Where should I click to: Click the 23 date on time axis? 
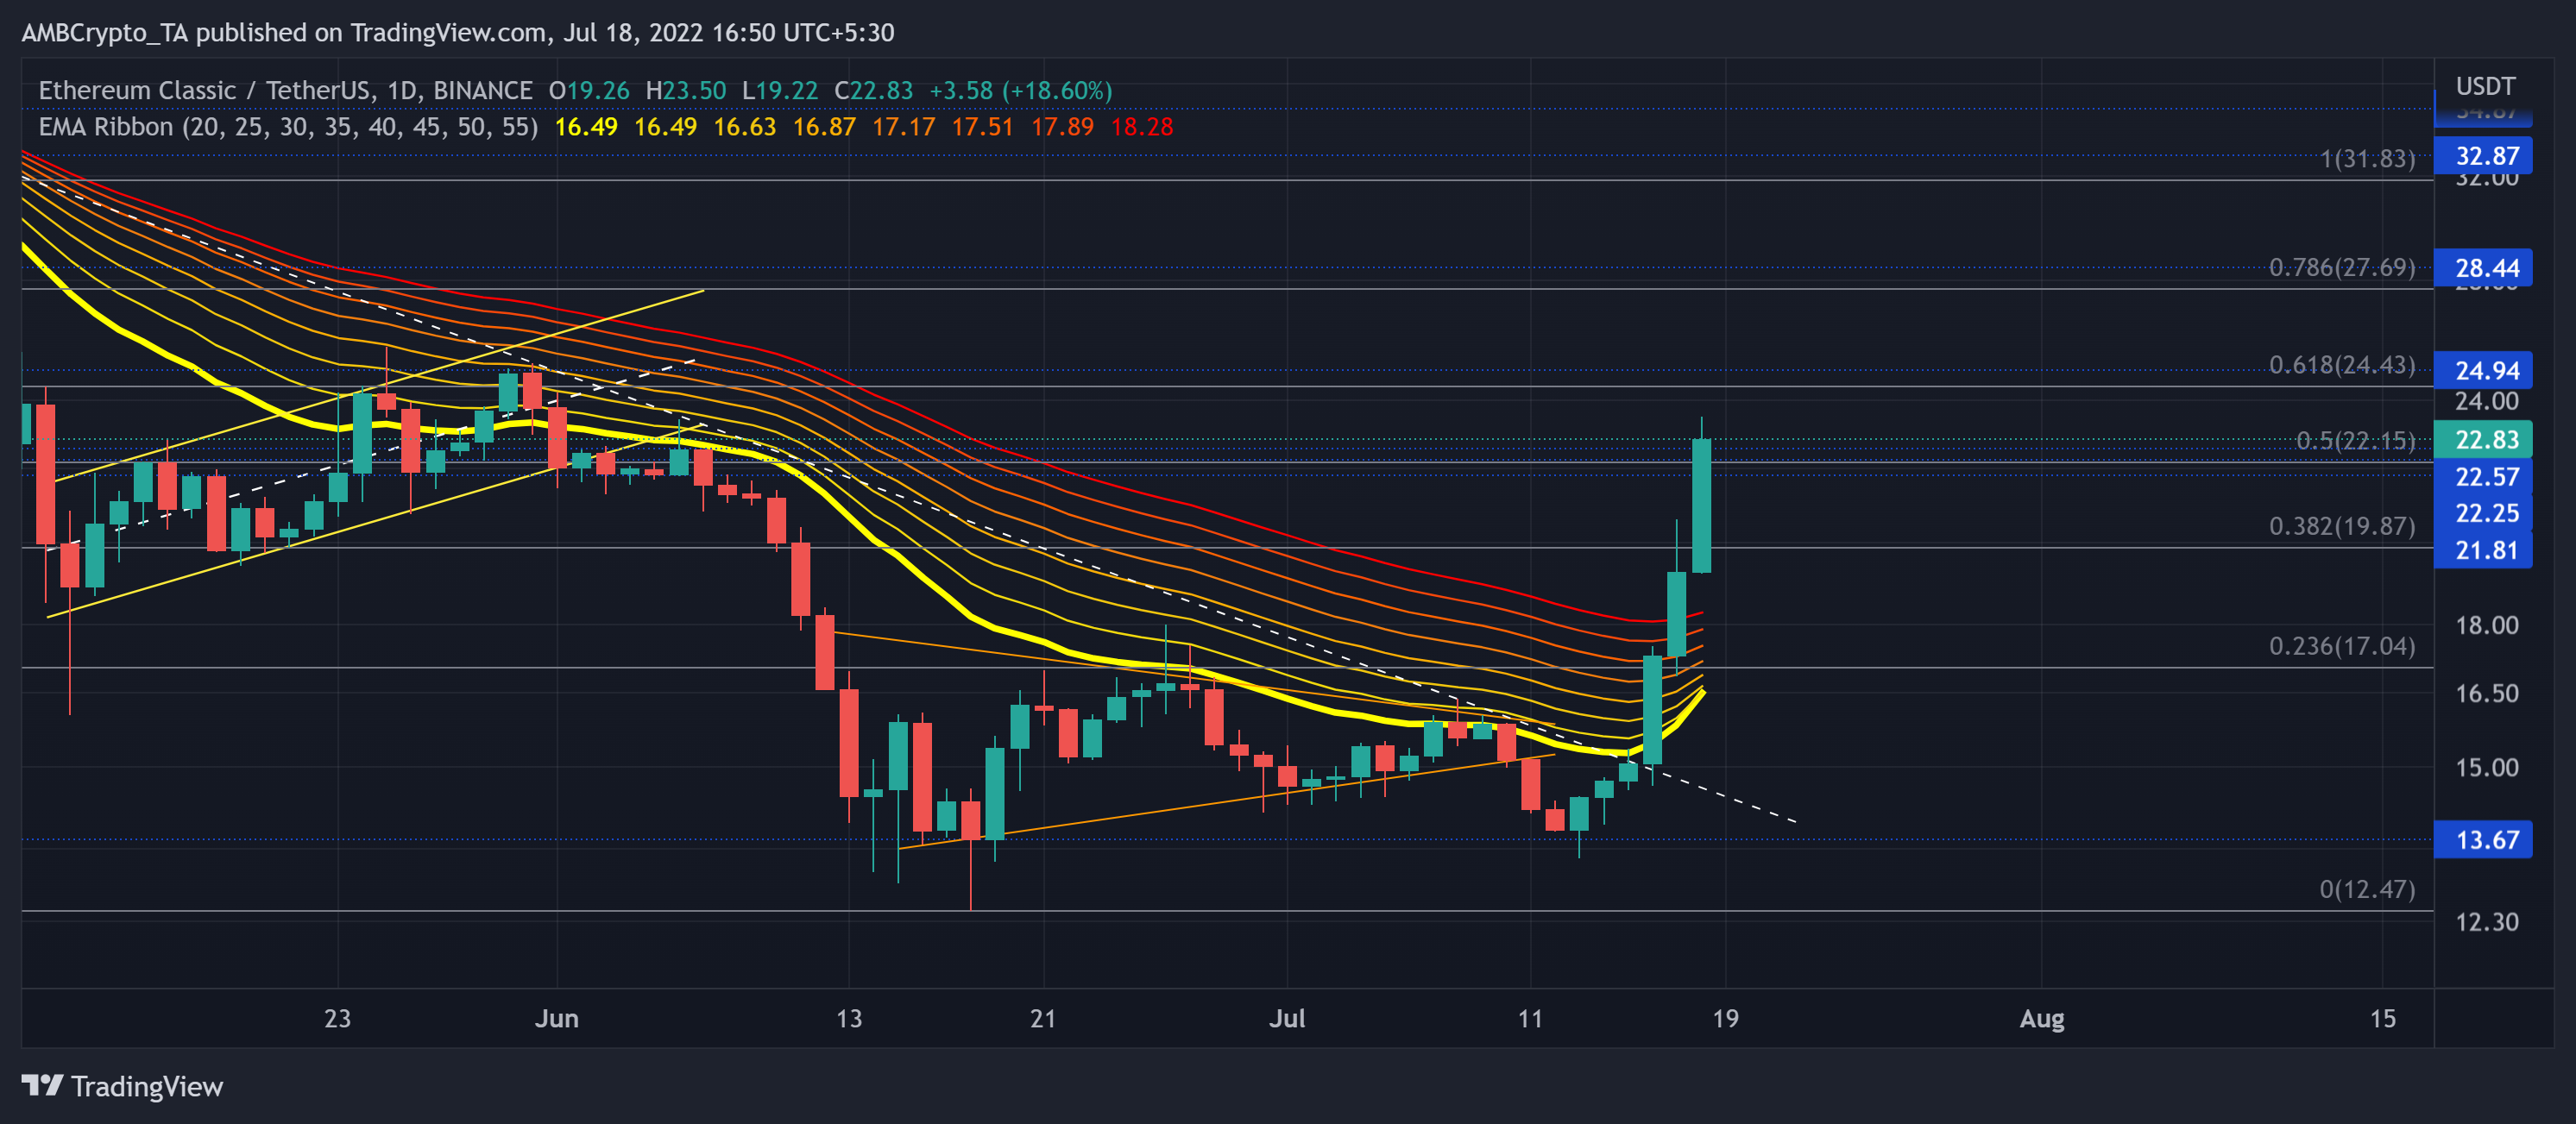click(x=338, y=1018)
